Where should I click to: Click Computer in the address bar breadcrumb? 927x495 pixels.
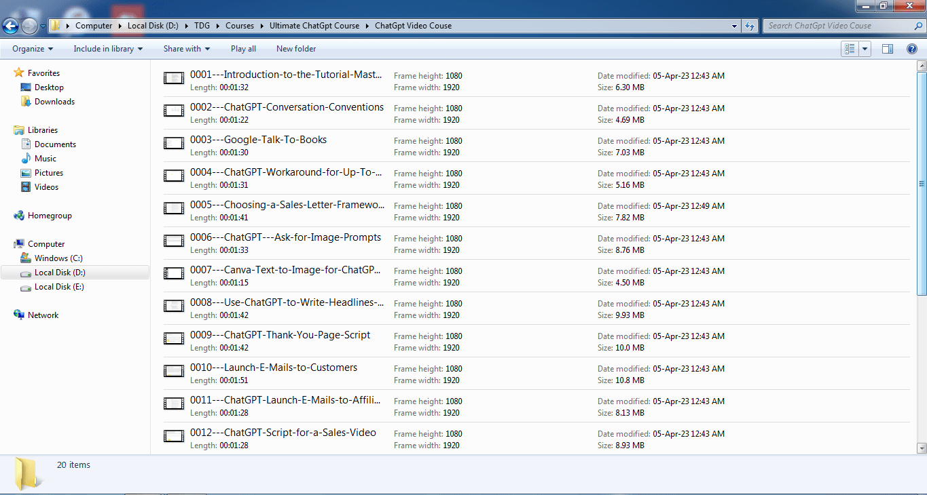pyautogui.click(x=94, y=26)
